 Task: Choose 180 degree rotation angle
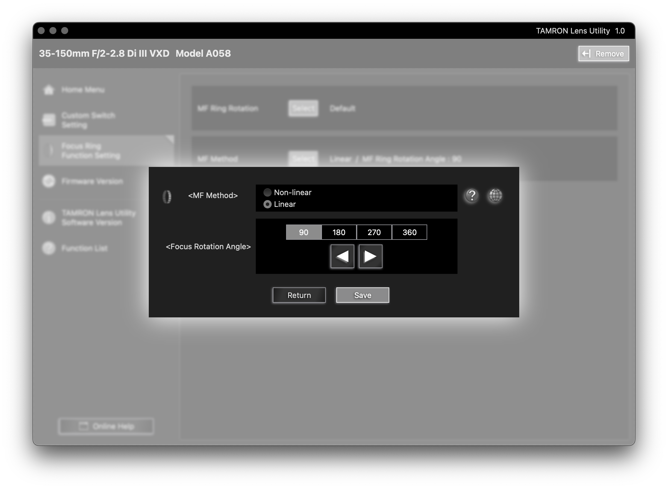point(339,232)
